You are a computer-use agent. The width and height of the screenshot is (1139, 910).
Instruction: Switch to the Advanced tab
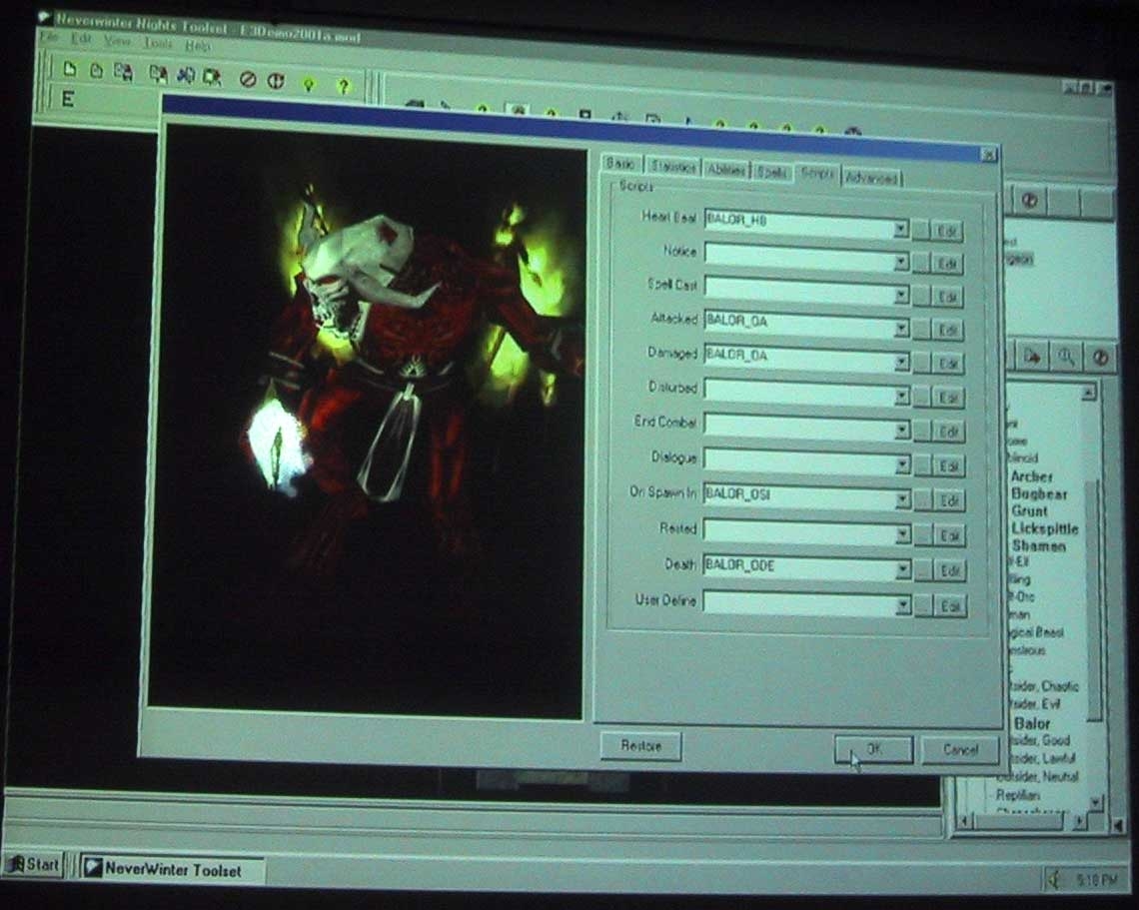point(870,178)
